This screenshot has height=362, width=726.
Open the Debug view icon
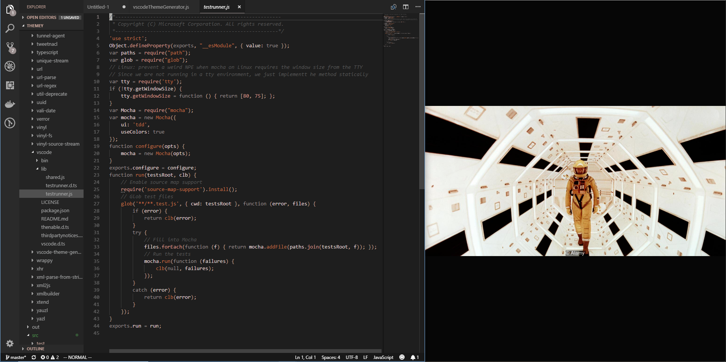click(x=10, y=66)
